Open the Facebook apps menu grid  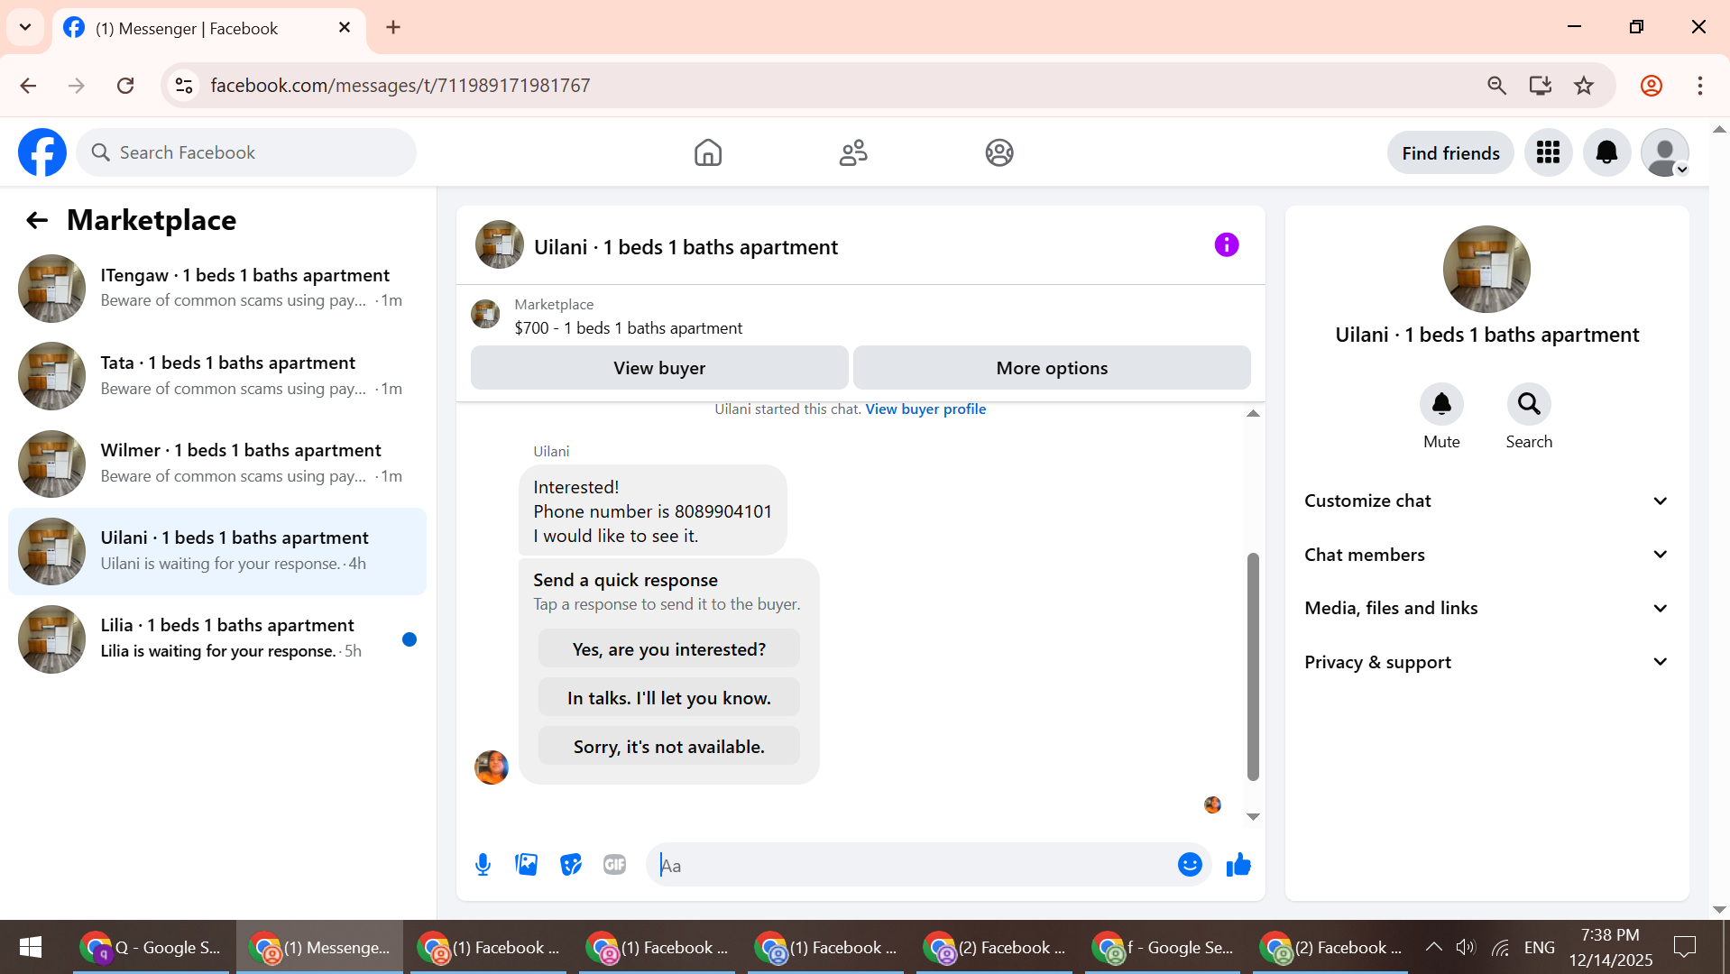(x=1549, y=152)
